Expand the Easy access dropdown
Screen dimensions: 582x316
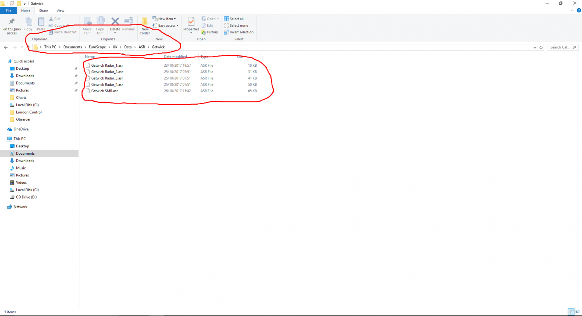(x=166, y=26)
